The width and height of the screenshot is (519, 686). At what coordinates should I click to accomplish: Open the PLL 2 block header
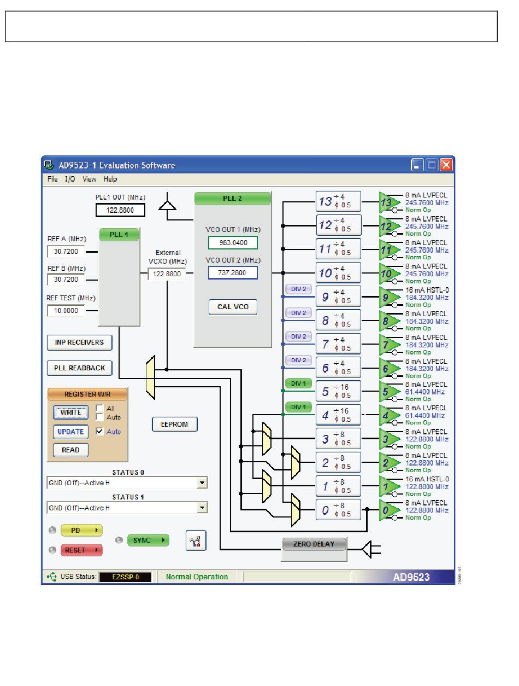point(233,199)
